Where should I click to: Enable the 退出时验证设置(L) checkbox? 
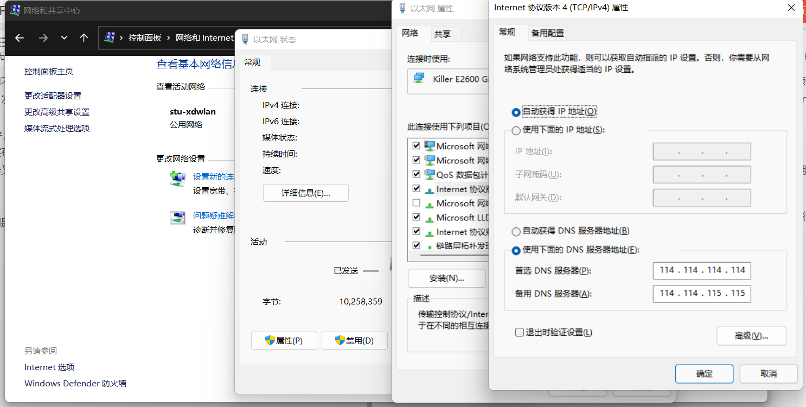point(520,332)
